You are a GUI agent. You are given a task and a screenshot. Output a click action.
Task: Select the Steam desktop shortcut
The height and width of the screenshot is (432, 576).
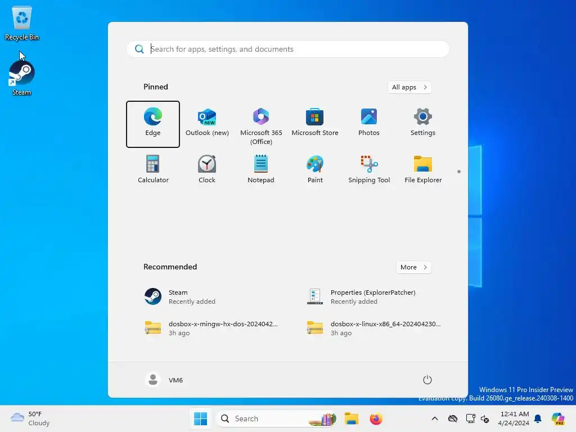(22, 78)
